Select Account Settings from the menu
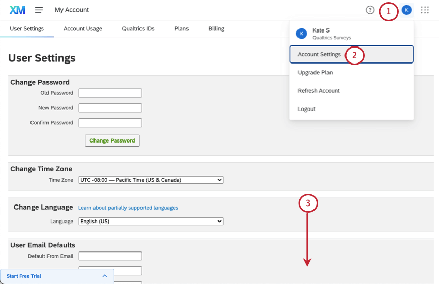The width and height of the screenshot is (439, 284). pos(351,54)
